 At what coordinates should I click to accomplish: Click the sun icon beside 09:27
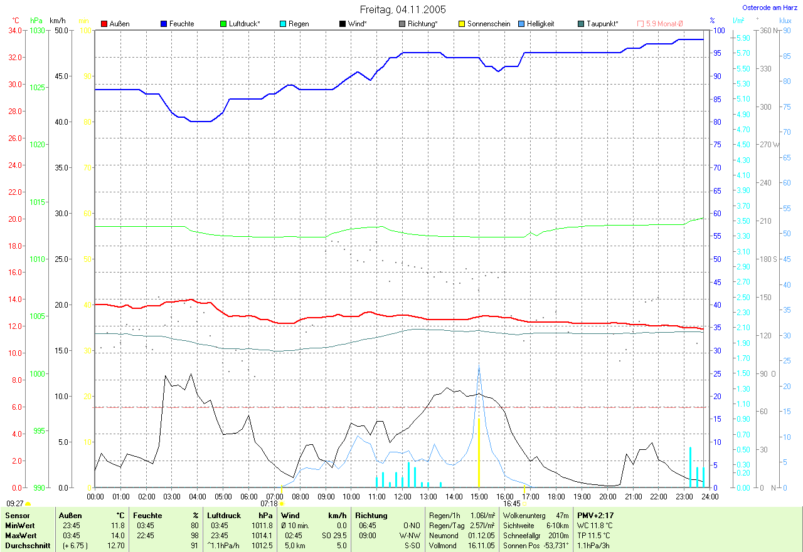[x=28, y=503]
